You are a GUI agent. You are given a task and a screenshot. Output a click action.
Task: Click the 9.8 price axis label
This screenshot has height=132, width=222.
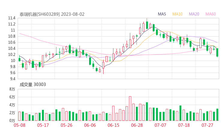click(x=13, y=67)
